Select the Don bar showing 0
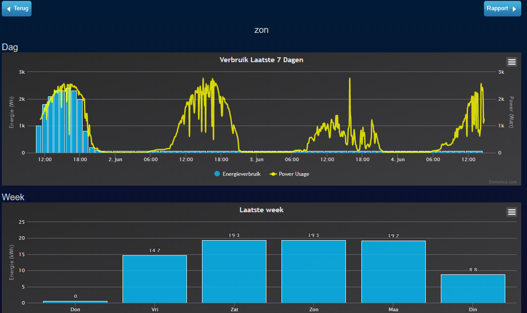The height and width of the screenshot is (313, 527). pyautogui.click(x=75, y=302)
